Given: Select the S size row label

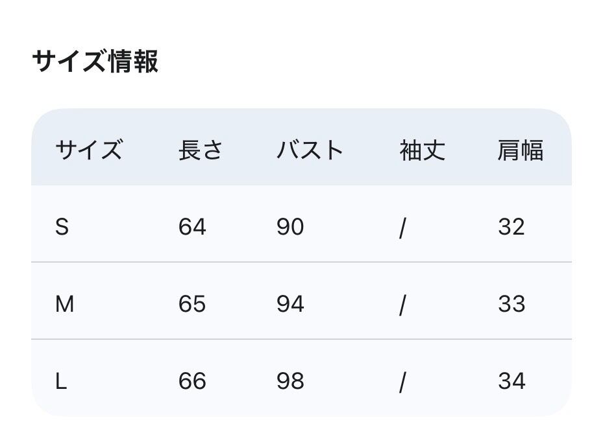Looking at the screenshot, I should [x=62, y=227].
